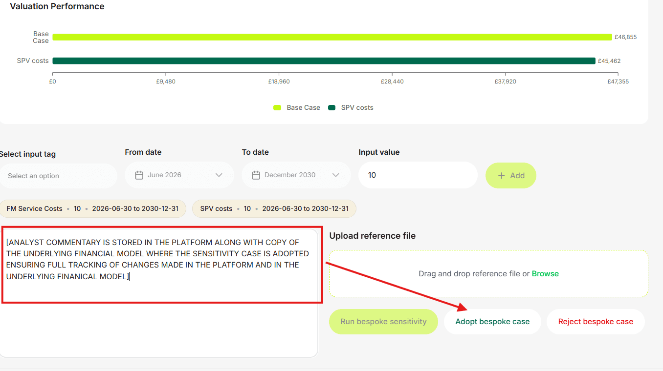Screen dimensions: 663x371
Task: Expand the To date chevron arrow
Action: (335, 175)
